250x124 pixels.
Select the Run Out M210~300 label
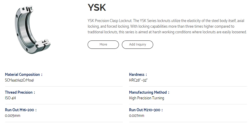click(x=146, y=110)
